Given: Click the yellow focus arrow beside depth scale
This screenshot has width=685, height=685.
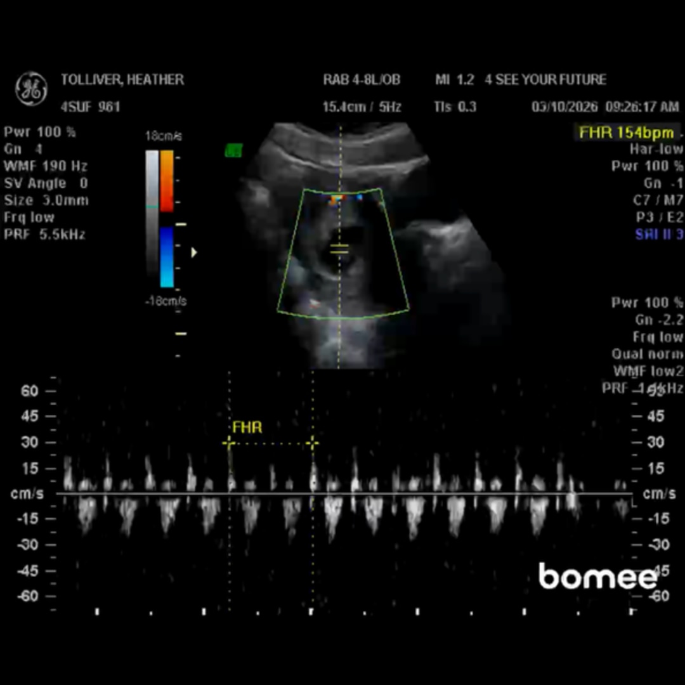Looking at the screenshot, I should 194,252.
